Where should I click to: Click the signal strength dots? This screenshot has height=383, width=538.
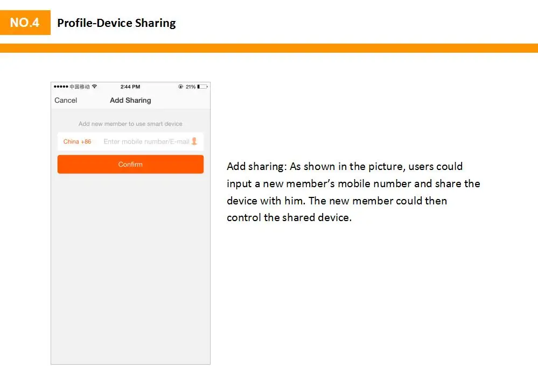click(x=61, y=87)
